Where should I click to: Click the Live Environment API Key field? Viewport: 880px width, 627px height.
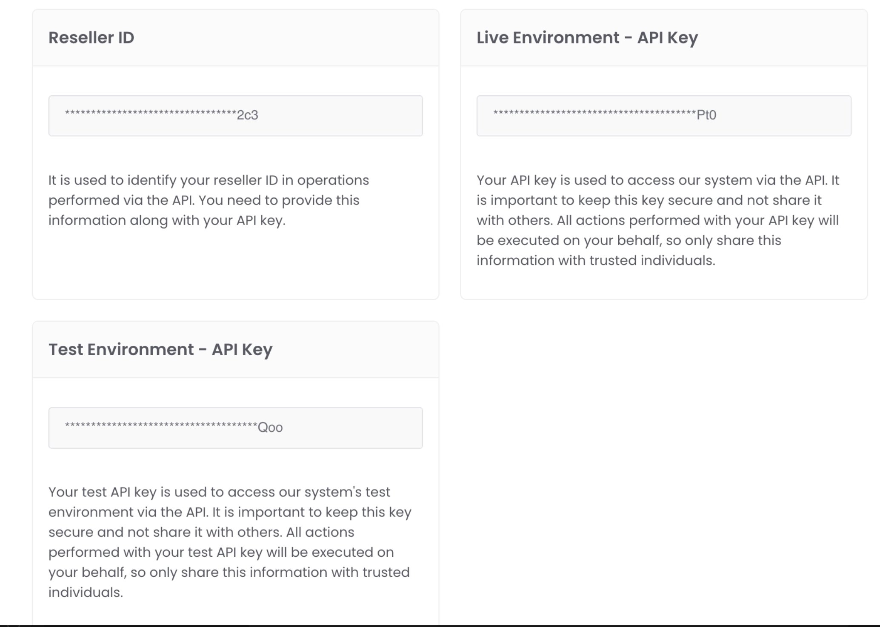click(x=664, y=116)
